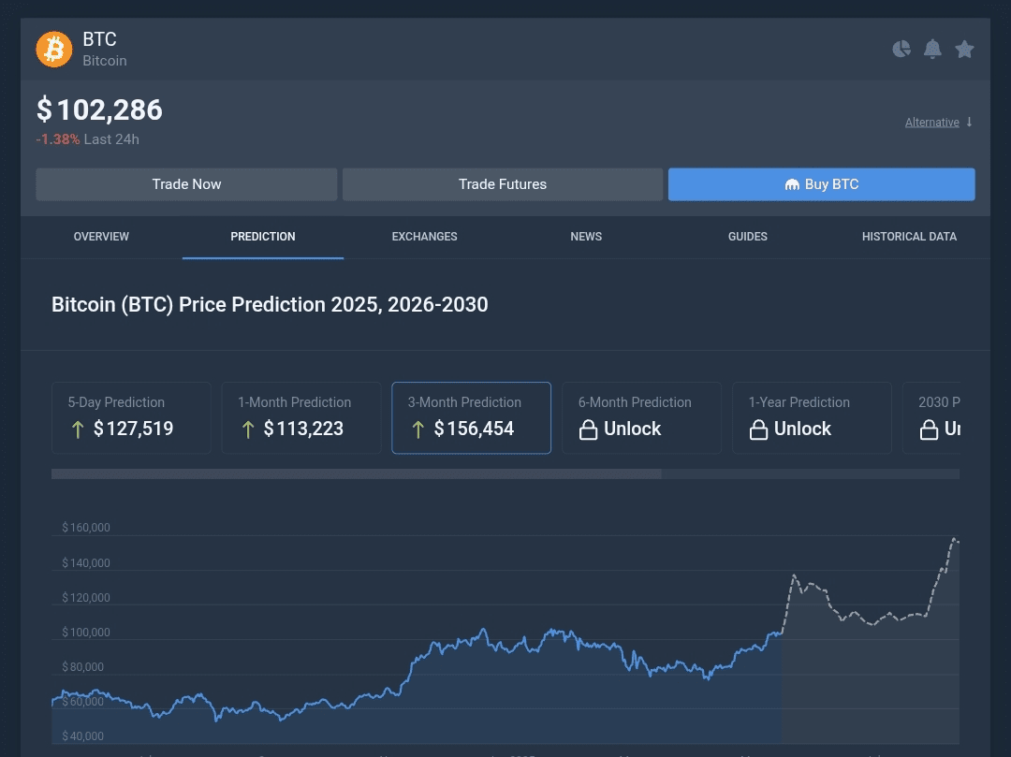Viewport: 1011px width, 757px height.
Task: Add Bitcoin to favorites with the star icon
Action: (x=964, y=49)
